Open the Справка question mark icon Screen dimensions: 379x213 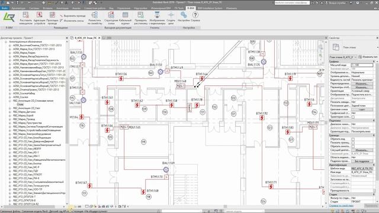pyautogui.click(x=195, y=17)
